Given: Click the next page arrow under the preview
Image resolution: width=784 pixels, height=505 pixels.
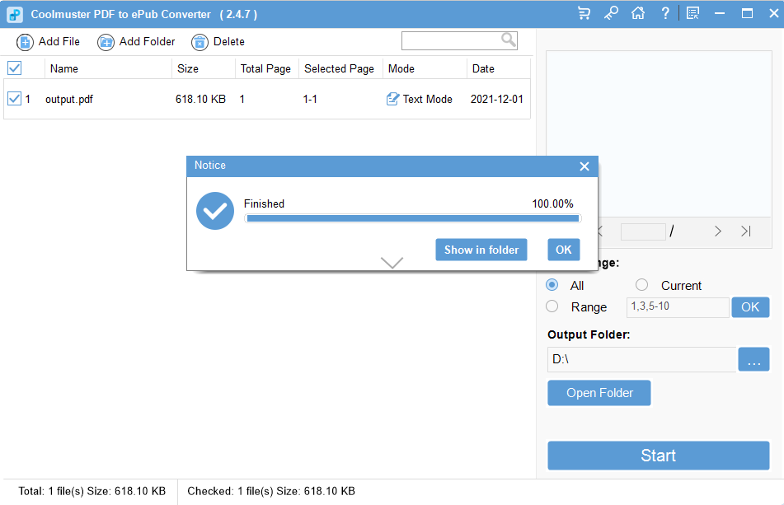Looking at the screenshot, I should point(717,231).
